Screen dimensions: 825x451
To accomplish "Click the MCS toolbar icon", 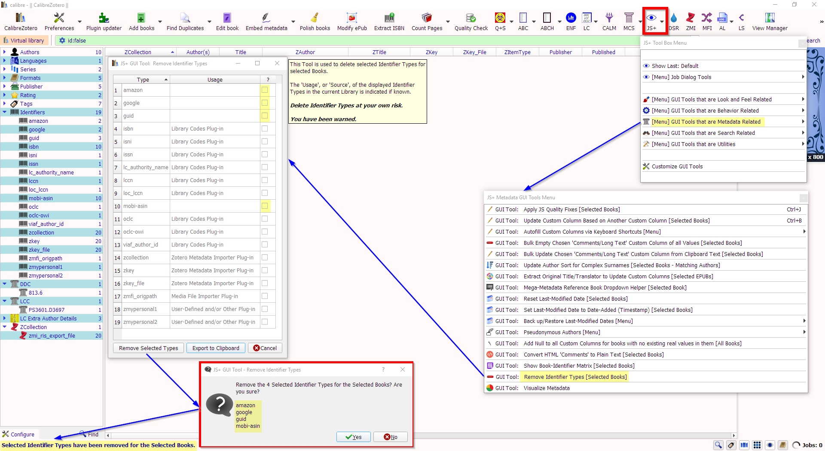I will tap(629, 21).
